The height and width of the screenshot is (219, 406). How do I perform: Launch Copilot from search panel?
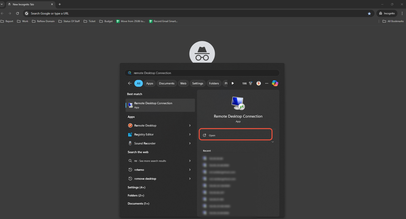[275, 83]
